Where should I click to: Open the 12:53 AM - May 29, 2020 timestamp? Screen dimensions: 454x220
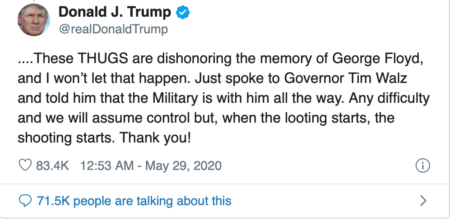coord(151,165)
